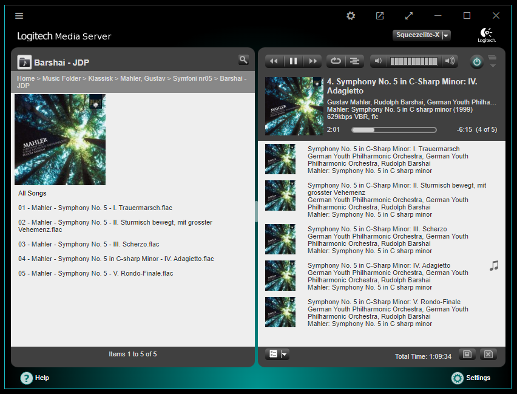Image resolution: width=517 pixels, height=394 pixels.
Task: Click the large Mahler album cover in browser panel
Action: [x=60, y=140]
